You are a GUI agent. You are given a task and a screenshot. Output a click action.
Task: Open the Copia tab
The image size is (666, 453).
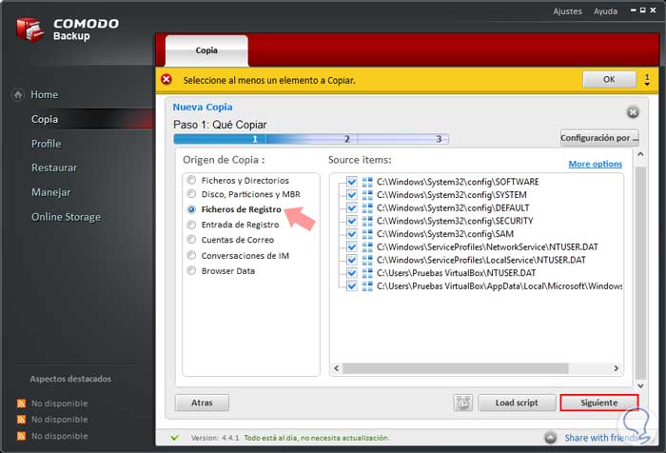click(206, 50)
